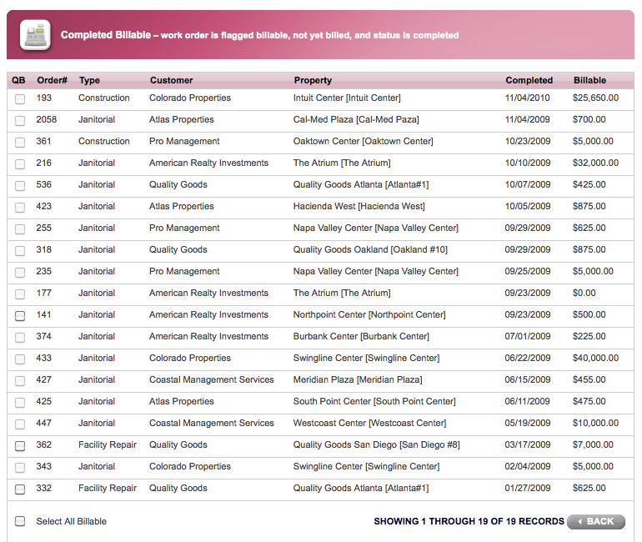Tick the checkbox for order 361
The image size is (642, 542).
[20, 143]
